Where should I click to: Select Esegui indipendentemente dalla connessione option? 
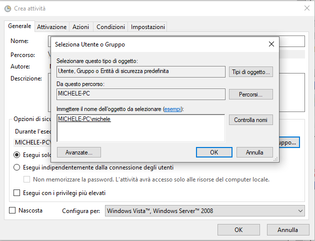coord(17,167)
